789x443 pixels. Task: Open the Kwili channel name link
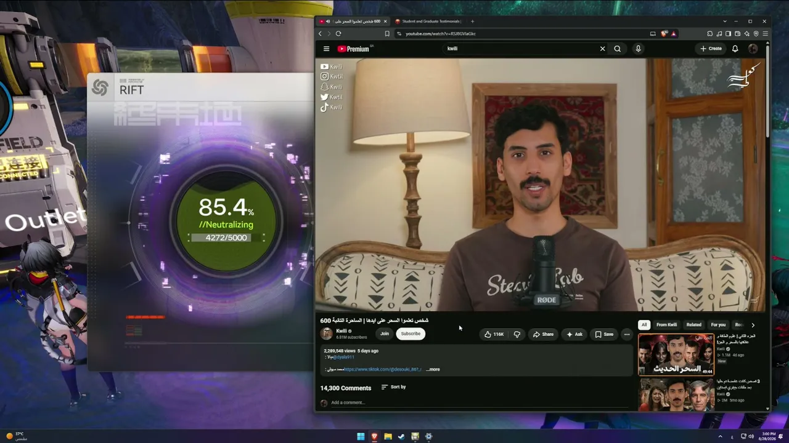(x=341, y=331)
